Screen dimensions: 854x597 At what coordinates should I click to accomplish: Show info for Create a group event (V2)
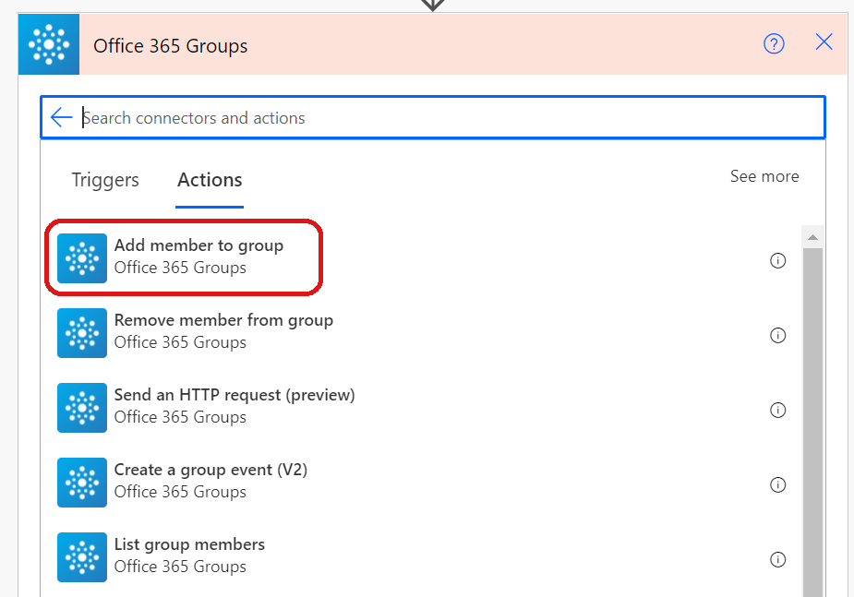pyautogui.click(x=777, y=484)
